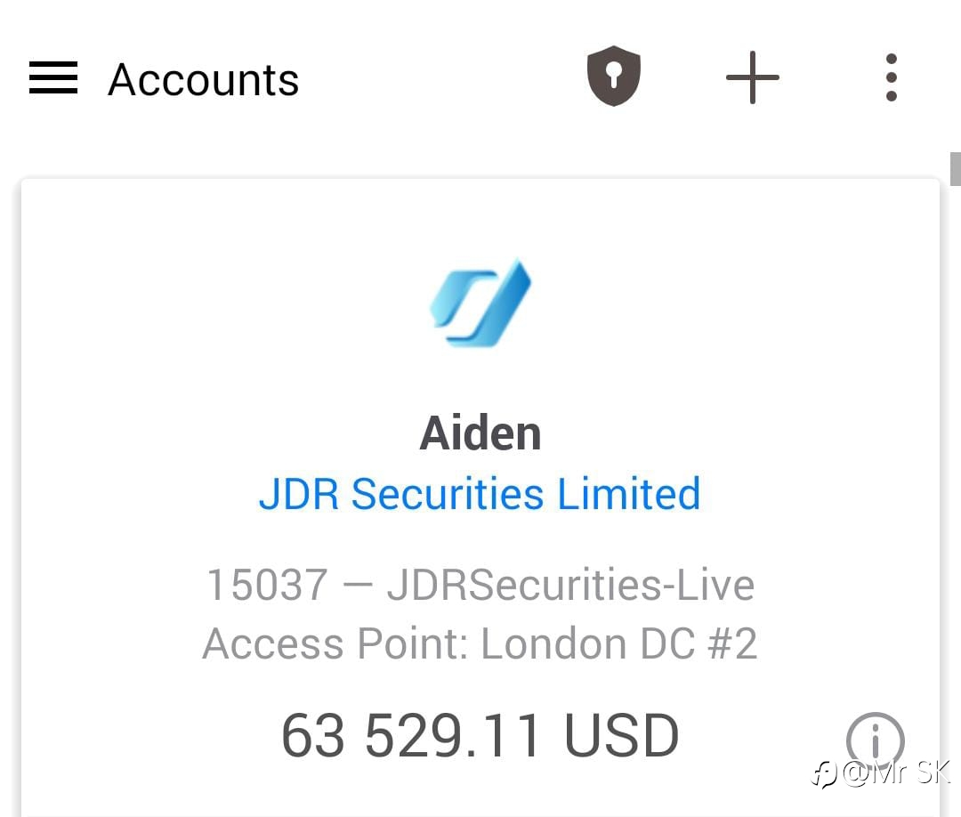The height and width of the screenshot is (817, 961).
Task: Click the keyhole inside the shield icon
Action: coord(613,75)
